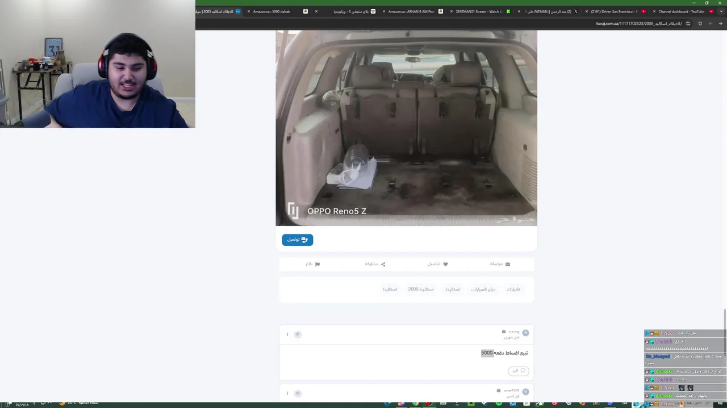The height and width of the screenshot is (408, 727).
Task: Open the حراج السيارات tag
Action: pyautogui.click(x=483, y=290)
